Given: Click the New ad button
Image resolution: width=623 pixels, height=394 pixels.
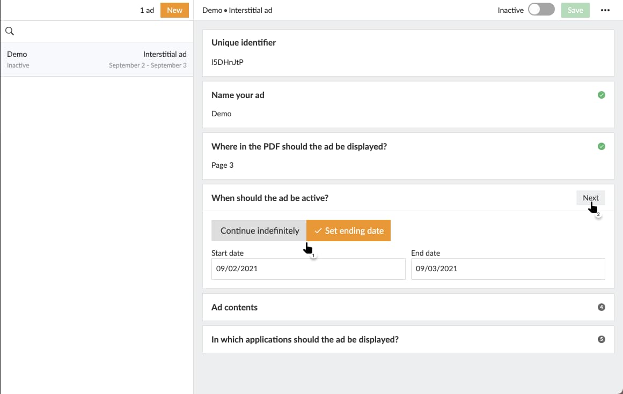Looking at the screenshot, I should (x=174, y=10).
